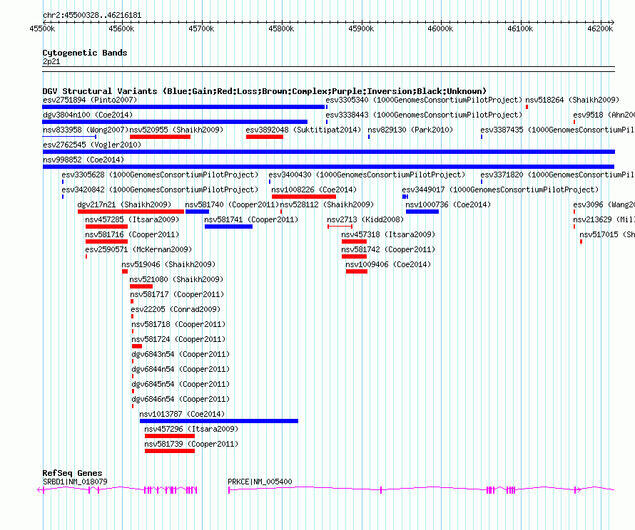The width and height of the screenshot is (635, 530).
Task: Click nsv829130 (Park2010) label
Action: pos(410,130)
